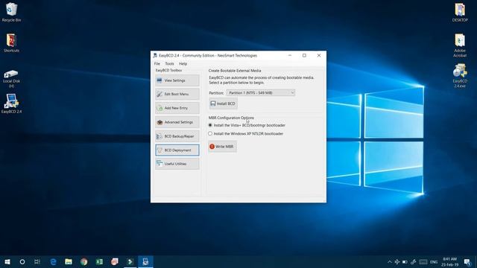477x268 pixels.
Task: Select the Shortcuts desktop icon
Action: click(11, 43)
